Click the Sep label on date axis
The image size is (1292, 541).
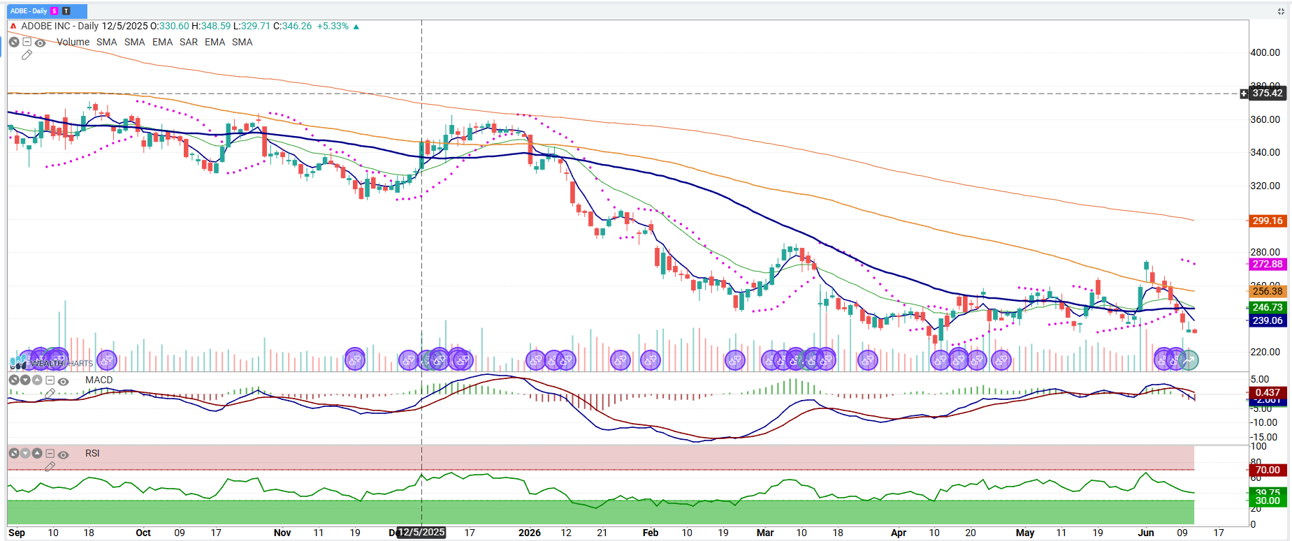(17, 533)
